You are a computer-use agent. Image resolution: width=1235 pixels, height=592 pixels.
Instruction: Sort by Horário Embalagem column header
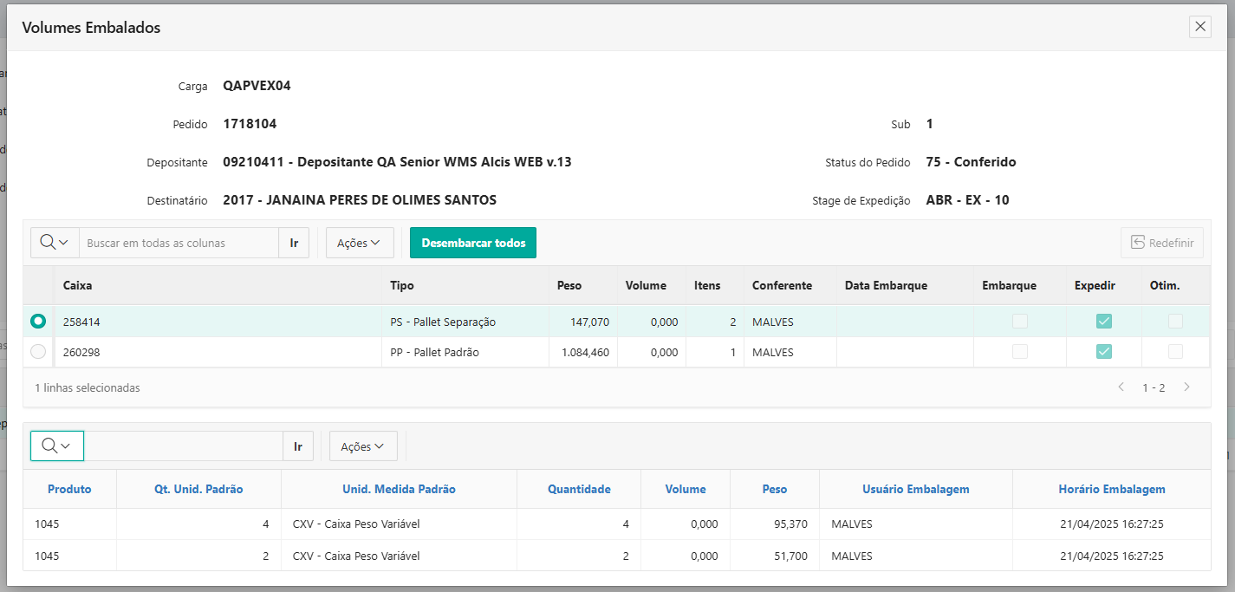coord(1111,489)
